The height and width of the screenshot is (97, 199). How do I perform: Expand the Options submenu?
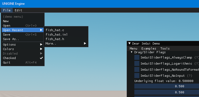point(23,45)
